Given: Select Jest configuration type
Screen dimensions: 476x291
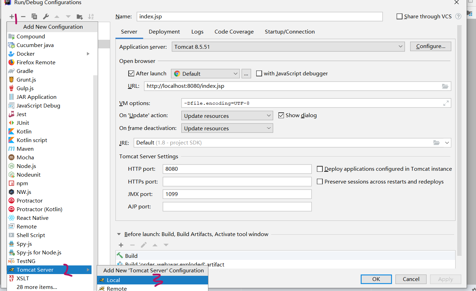Looking at the screenshot, I should (x=21, y=114).
